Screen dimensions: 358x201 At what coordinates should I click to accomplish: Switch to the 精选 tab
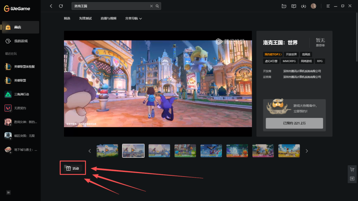pos(67,18)
